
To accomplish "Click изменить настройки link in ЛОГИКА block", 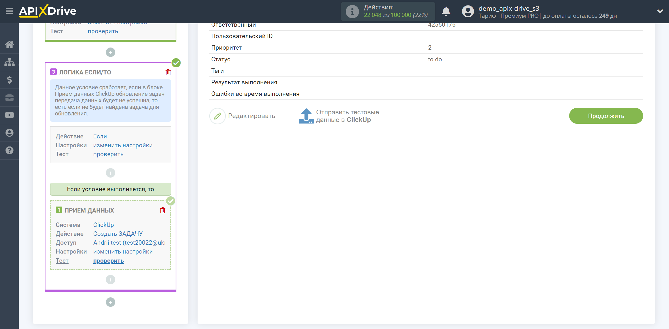I will [123, 145].
